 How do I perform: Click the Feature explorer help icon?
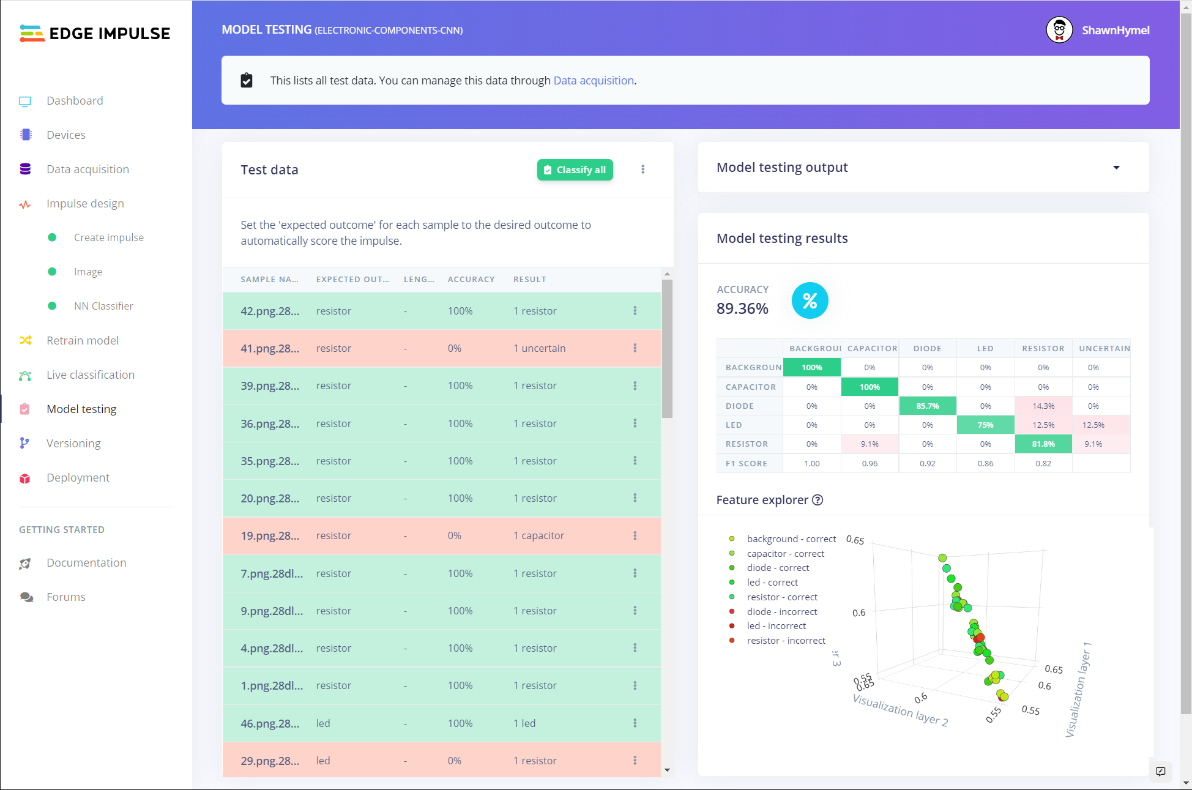(818, 500)
